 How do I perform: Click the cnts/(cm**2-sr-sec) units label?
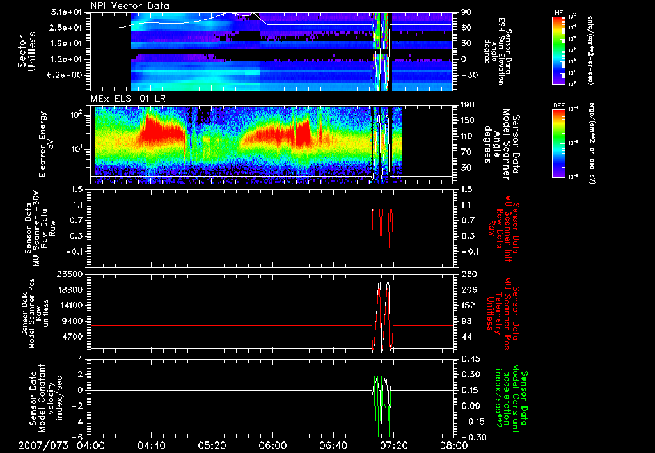click(590, 50)
